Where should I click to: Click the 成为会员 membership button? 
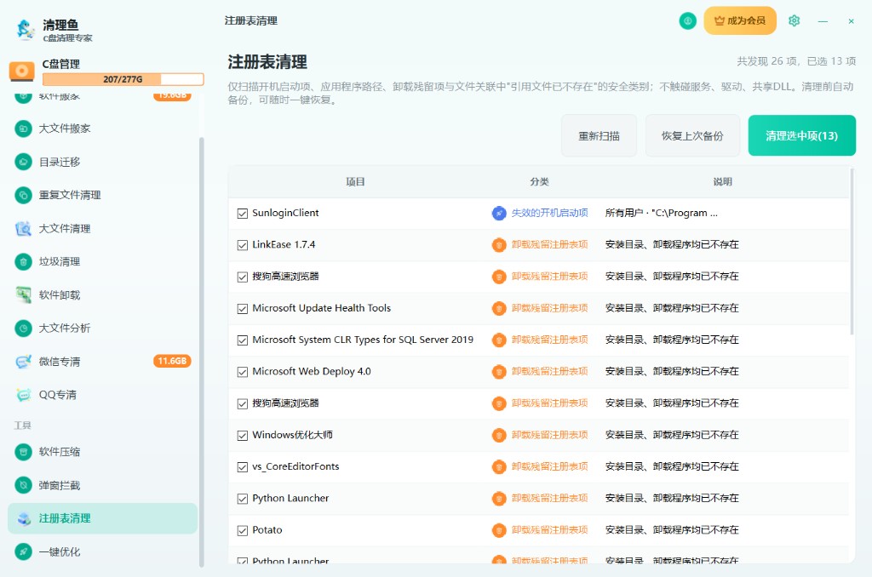(740, 20)
